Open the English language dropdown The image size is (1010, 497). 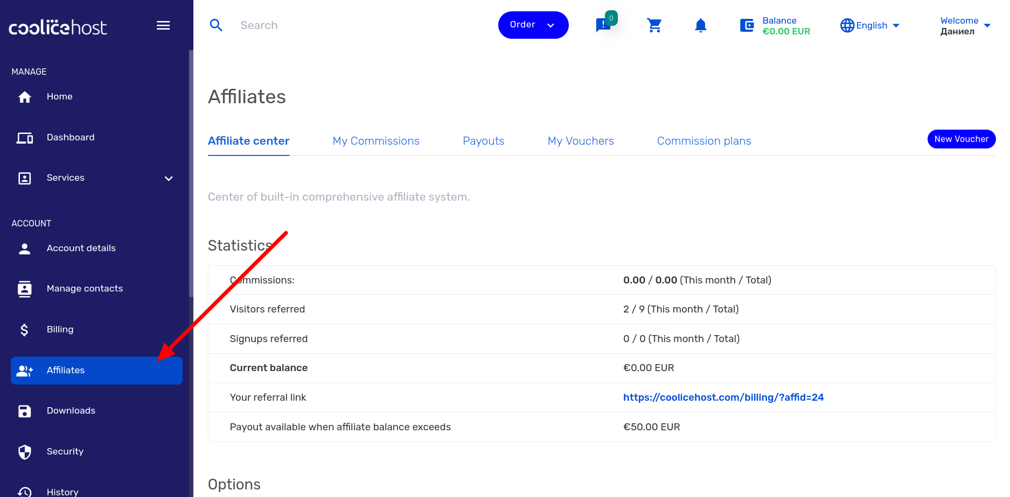point(870,25)
